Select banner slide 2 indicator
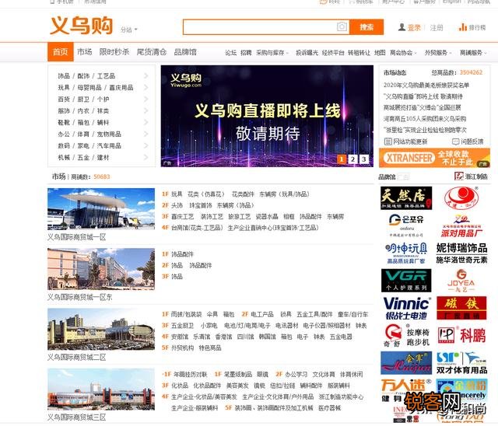This screenshot has height=426, width=498. [x=352, y=159]
